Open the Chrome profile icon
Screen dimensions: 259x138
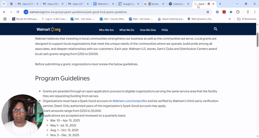[x=248, y=12]
